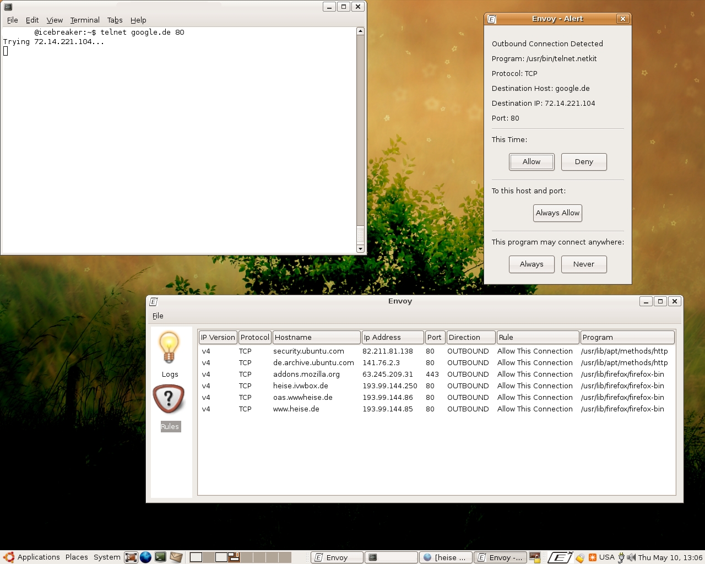
Task: Click the Envoy tray icon in panel
Action: coord(560,557)
